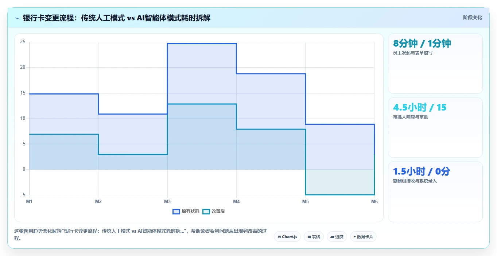Select the 8分钟 / 1分钟 stat card
The height and width of the screenshot is (256, 497).
tap(435, 64)
